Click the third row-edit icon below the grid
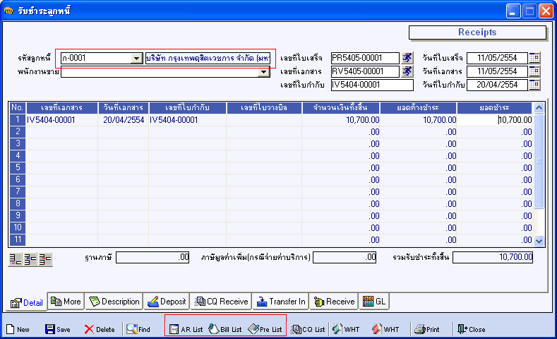 click(x=45, y=259)
